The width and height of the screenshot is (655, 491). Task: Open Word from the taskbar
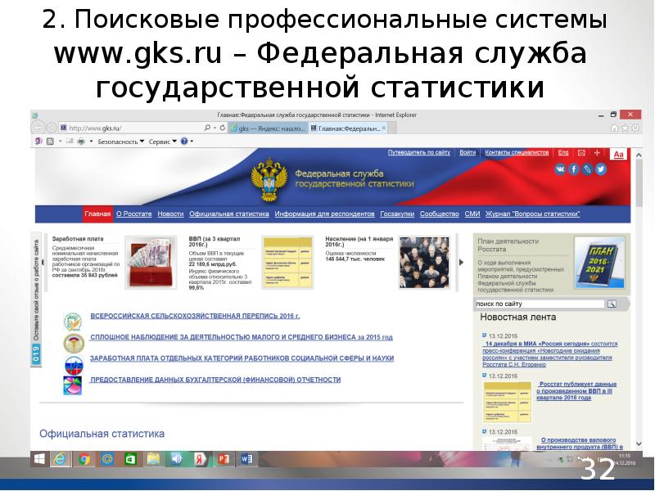click(247, 460)
